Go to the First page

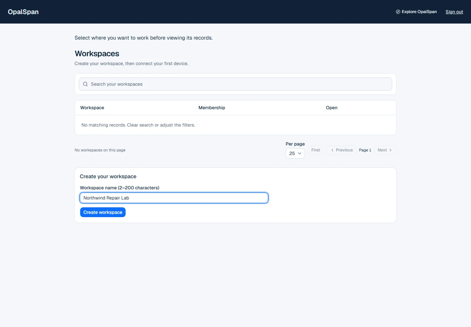click(316, 150)
